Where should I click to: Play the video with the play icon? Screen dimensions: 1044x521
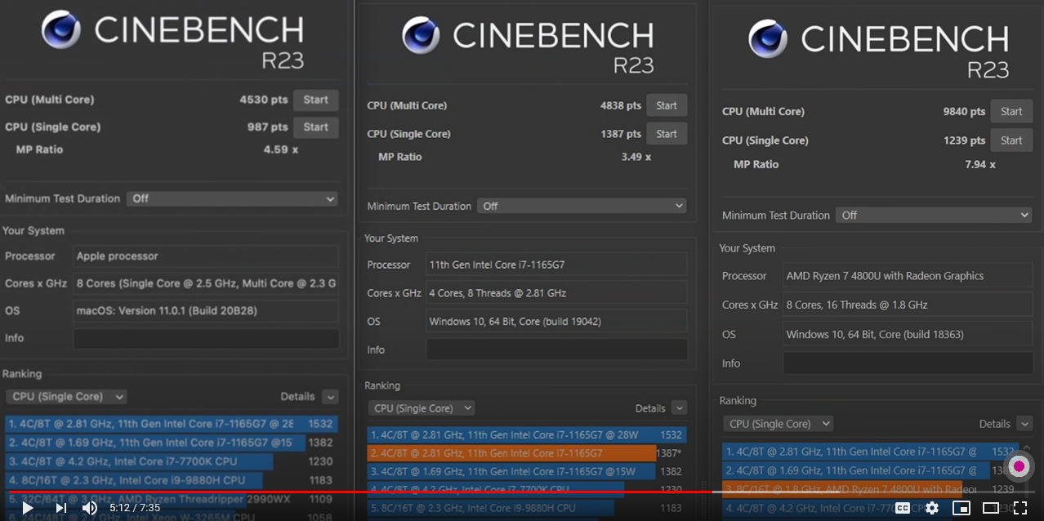27,508
